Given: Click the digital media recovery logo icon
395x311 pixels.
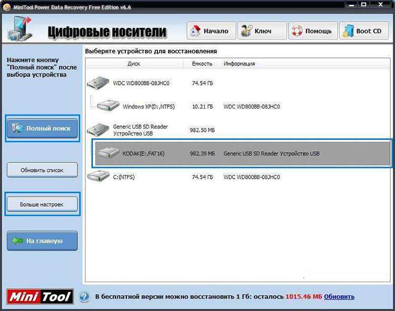Looking at the screenshot, I should [19, 29].
